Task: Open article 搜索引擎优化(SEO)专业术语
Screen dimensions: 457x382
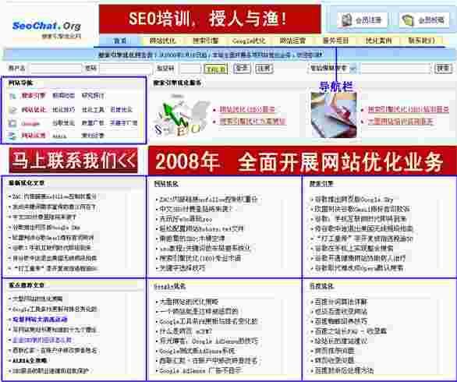Action: pyautogui.click(x=200, y=258)
